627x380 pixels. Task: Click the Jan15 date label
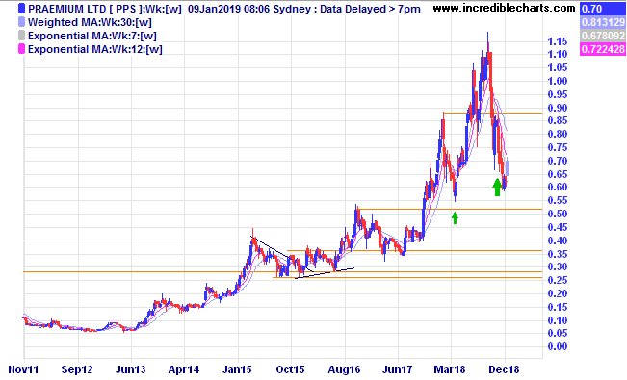click(x=238, y=369)
